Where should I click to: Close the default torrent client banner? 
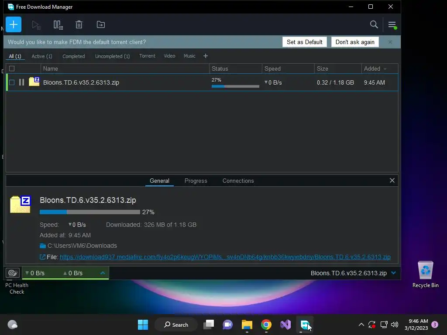(390, 42)
